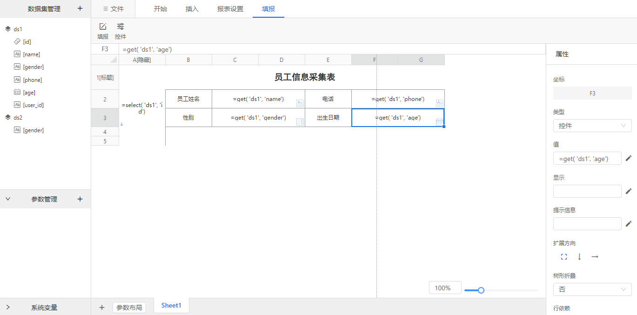Open the 类型 dropdown showing 控件
Viewport: 637px width, 315px height.
592,126
